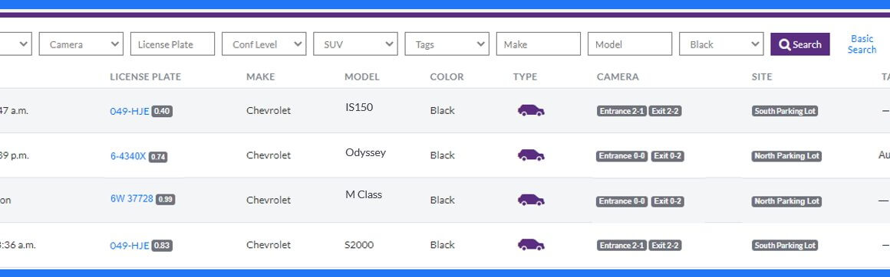Click the Entrance 2-1 camera tag in first row
The image size is (890, 277).
coord(621,111)
